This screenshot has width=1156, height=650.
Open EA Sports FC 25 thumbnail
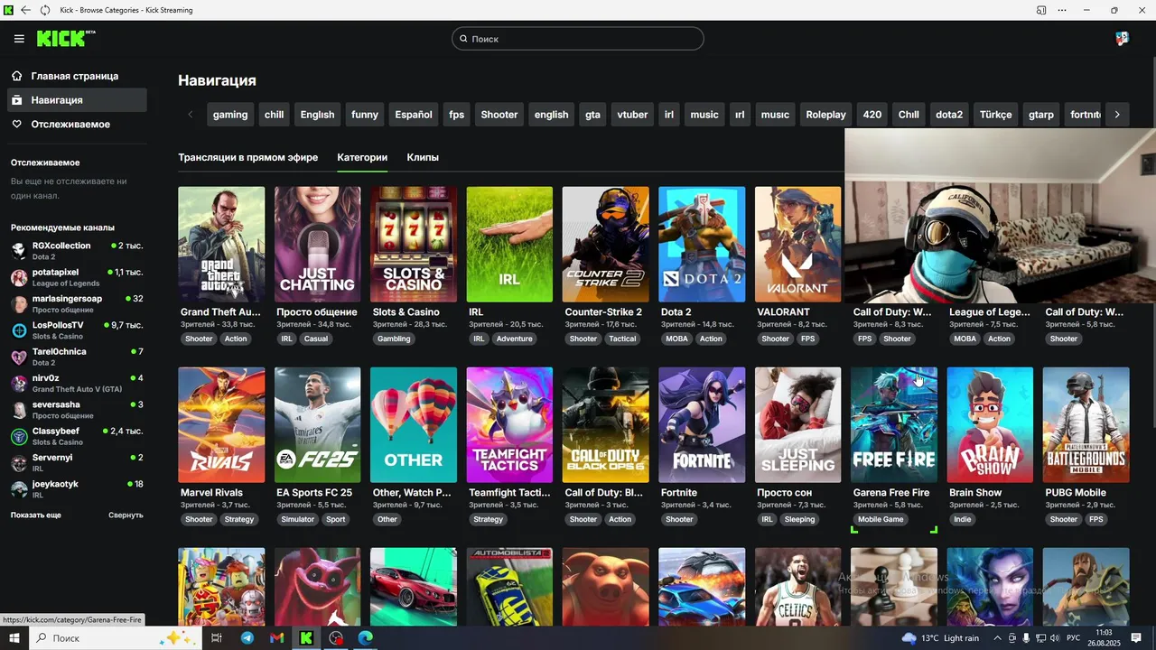(x=318, y=425)
